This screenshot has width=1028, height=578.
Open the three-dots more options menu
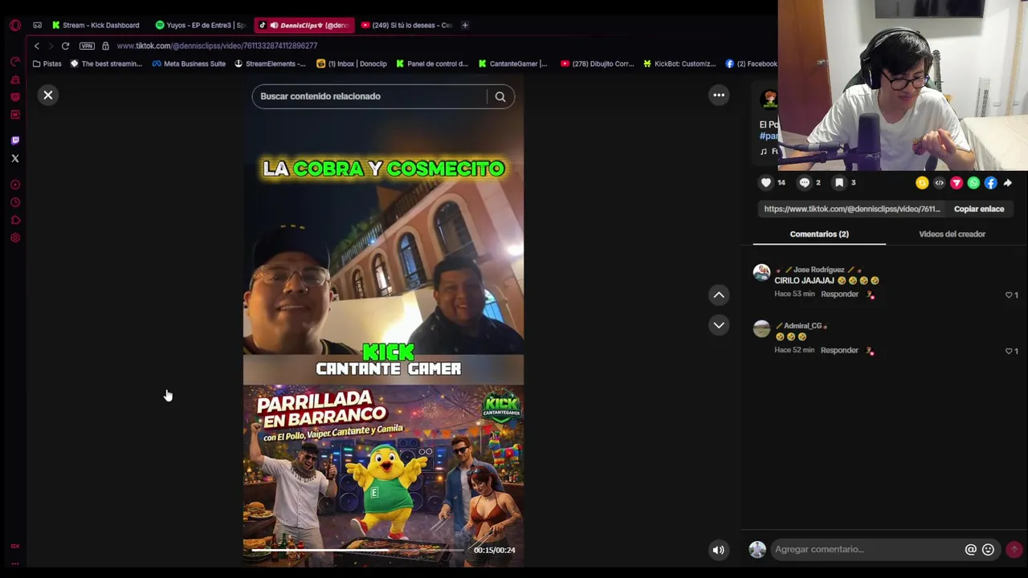[x=719, y=96]
